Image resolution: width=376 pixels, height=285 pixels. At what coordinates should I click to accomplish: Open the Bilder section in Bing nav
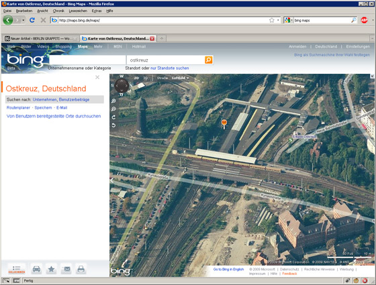[x=26, y=46]
